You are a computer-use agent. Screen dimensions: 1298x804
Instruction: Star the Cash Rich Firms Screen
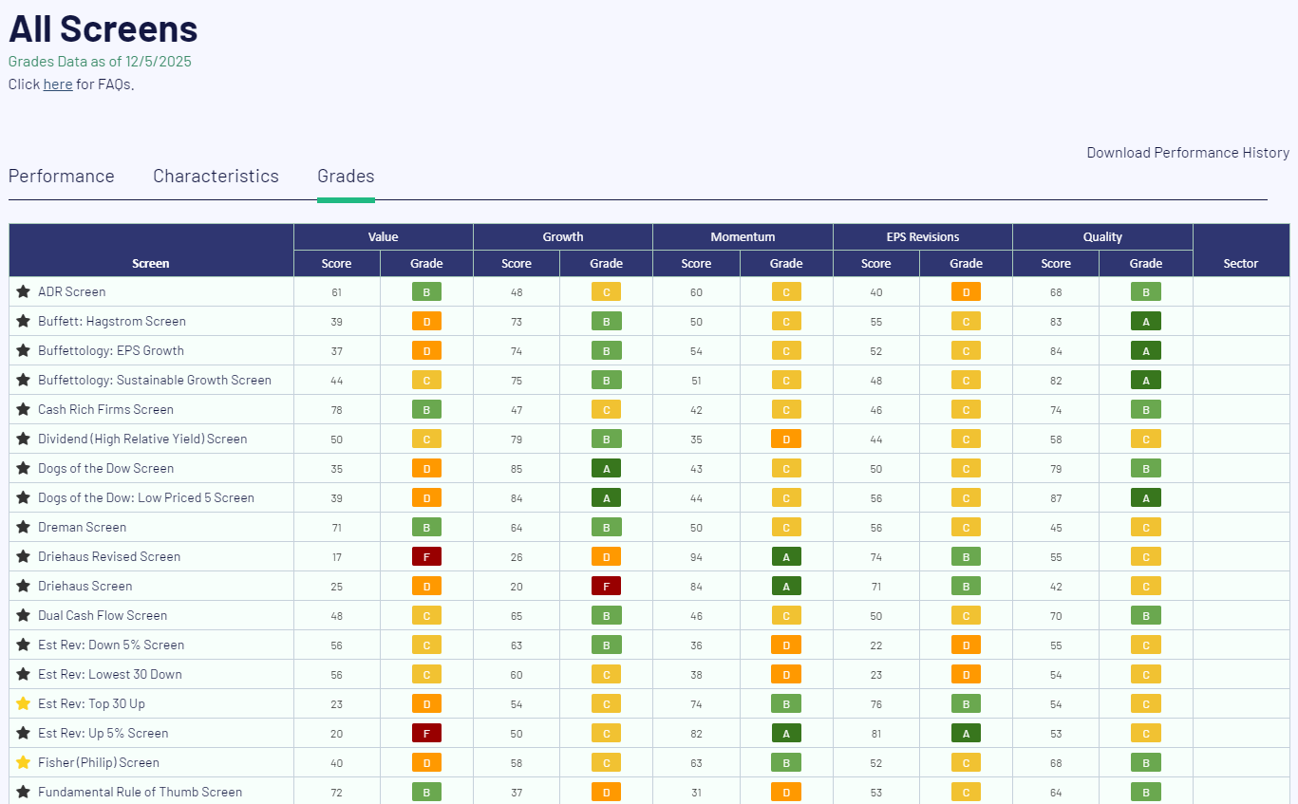tap(24, 409)
